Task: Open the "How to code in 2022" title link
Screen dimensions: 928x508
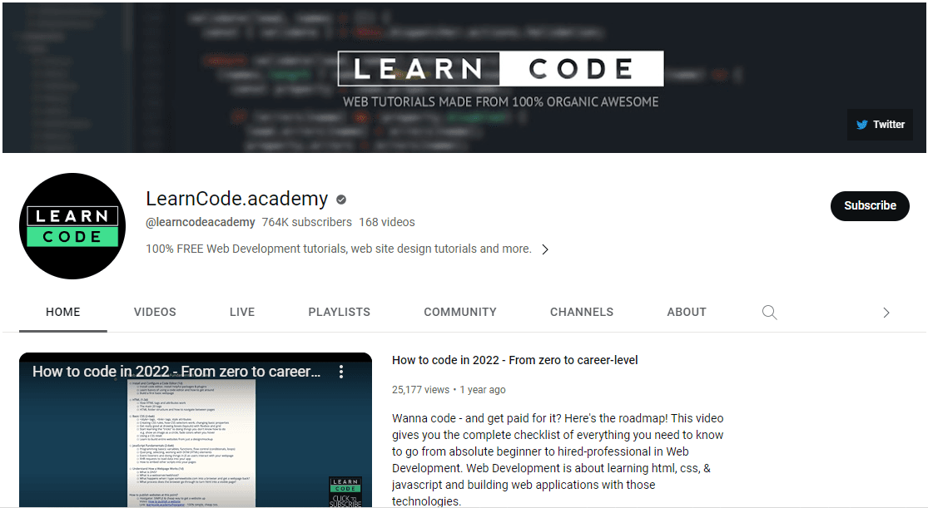Action: coord(514,360)
